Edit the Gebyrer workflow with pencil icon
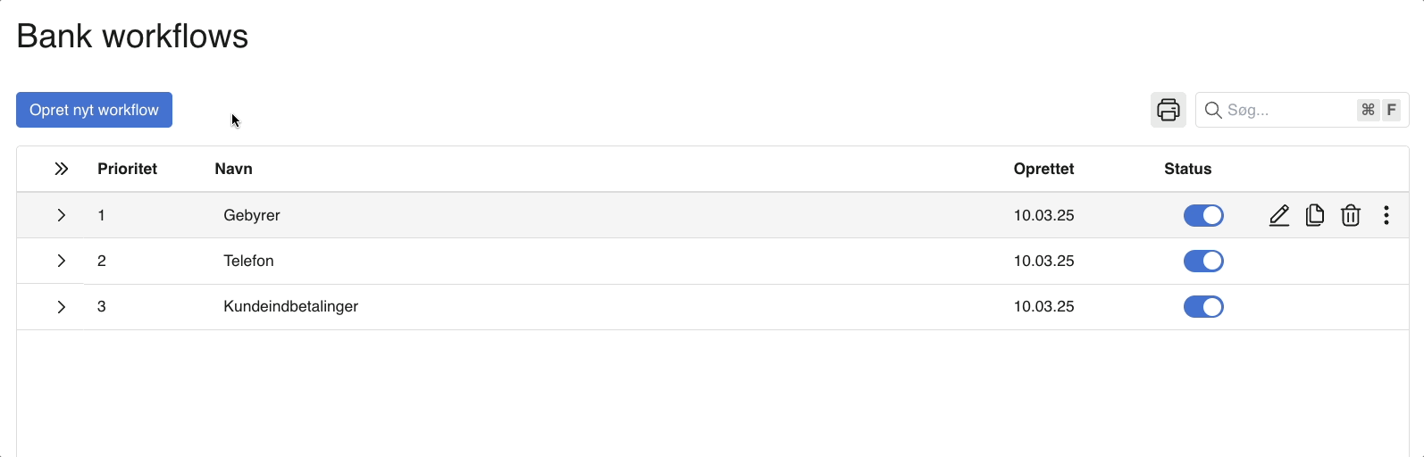Image resolution: width=1424 pixels, height=457 pixels. [1278, 215]
